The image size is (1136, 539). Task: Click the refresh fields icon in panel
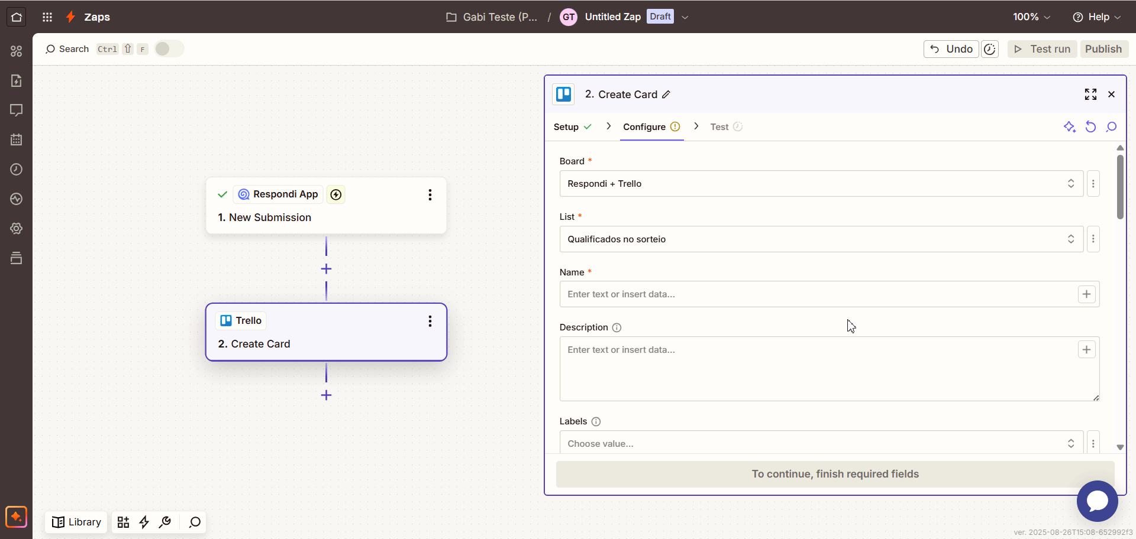click(x=1090, y=127)
